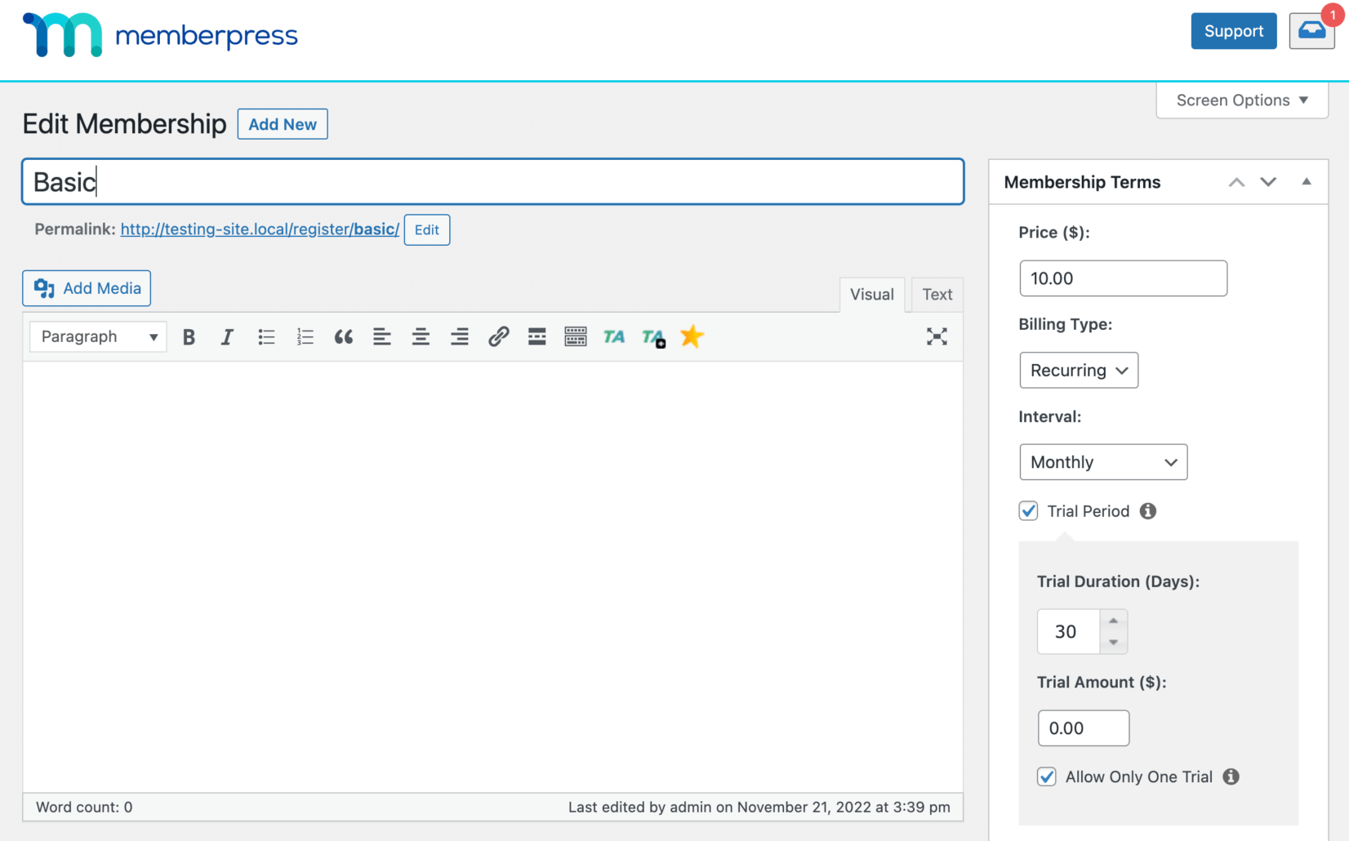Open the Billing Type dropdown
Screen dimensions: 1349x841
click(1078, 370)
